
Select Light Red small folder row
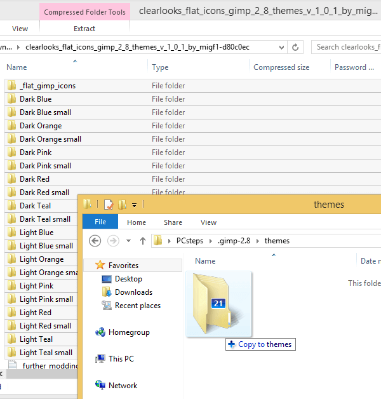(x=41, y=326)
